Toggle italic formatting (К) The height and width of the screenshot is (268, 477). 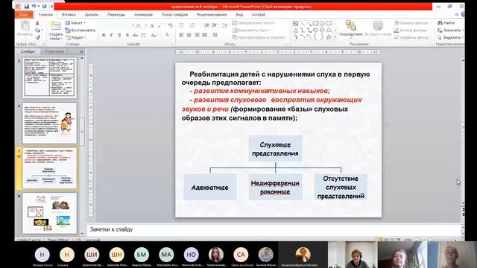tap(111, 35)
